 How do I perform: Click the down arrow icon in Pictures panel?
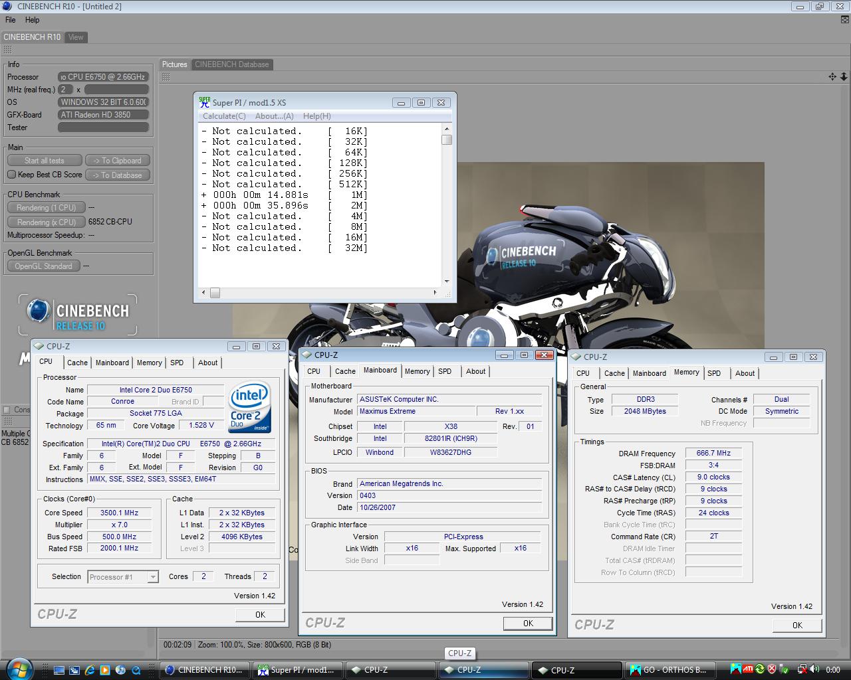(844, 76)
